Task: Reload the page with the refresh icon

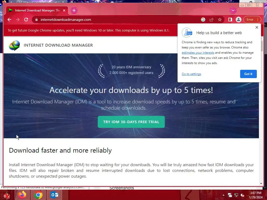Action: click(x=26, y=20)
